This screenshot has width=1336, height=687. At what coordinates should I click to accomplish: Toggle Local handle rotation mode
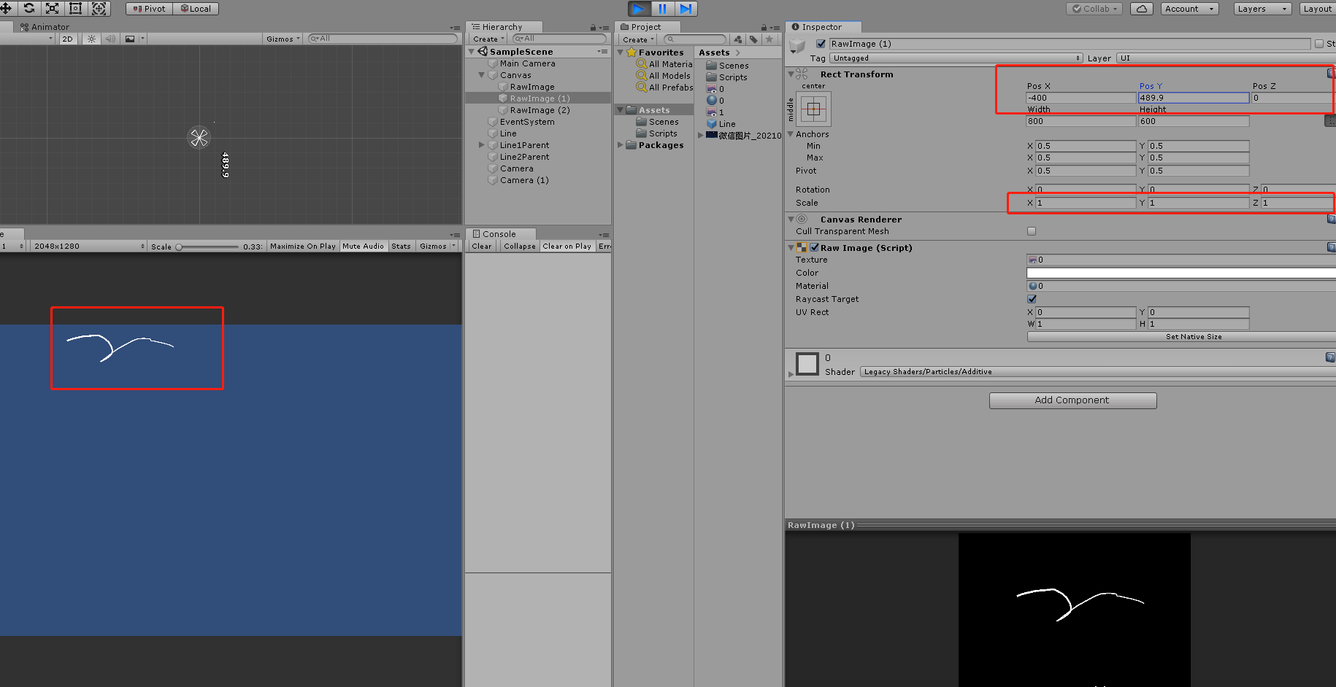(196, 9)
